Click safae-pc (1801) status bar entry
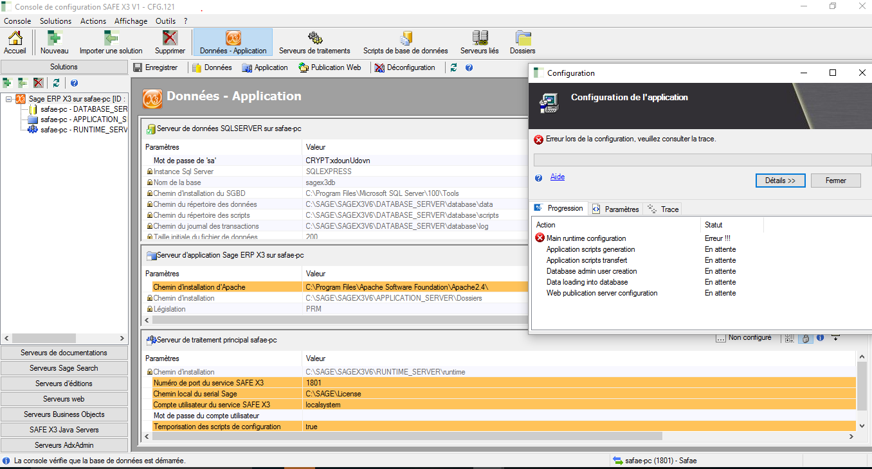The height and width of the screenshot is (469, 872). (655, 461)
